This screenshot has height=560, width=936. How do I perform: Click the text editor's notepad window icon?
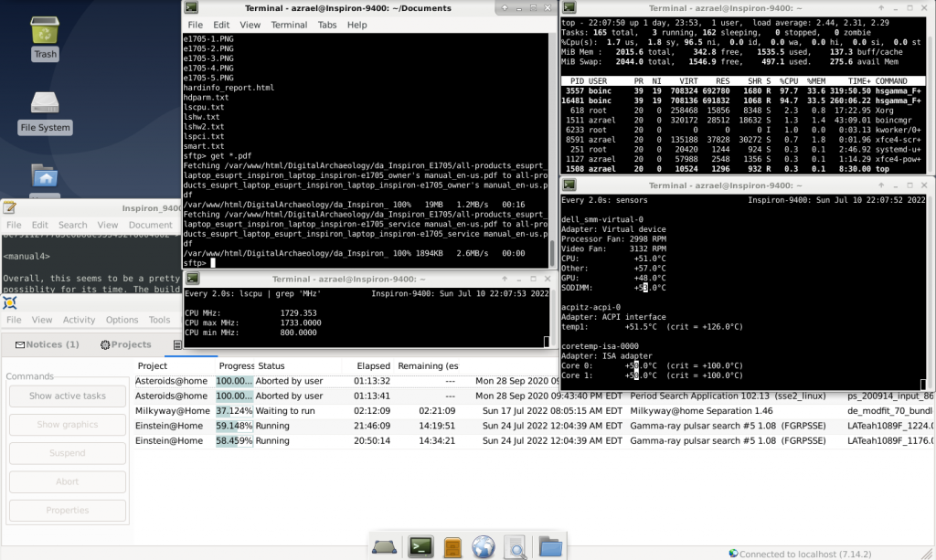(9, 207)
